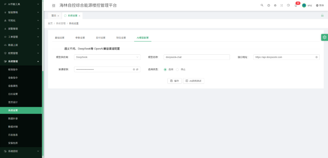Expand the 可视化 menu chevron

click(38, 20)
